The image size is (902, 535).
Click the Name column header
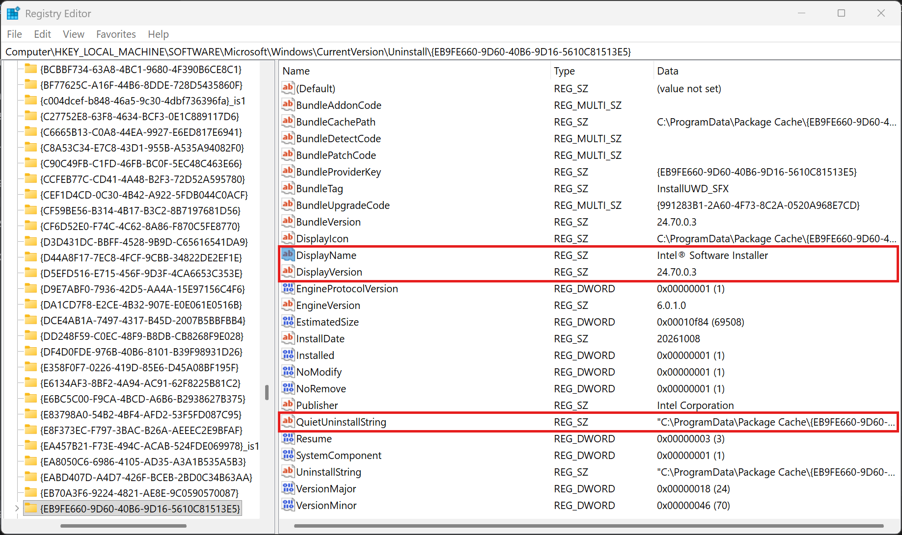[x=415, y=71]
